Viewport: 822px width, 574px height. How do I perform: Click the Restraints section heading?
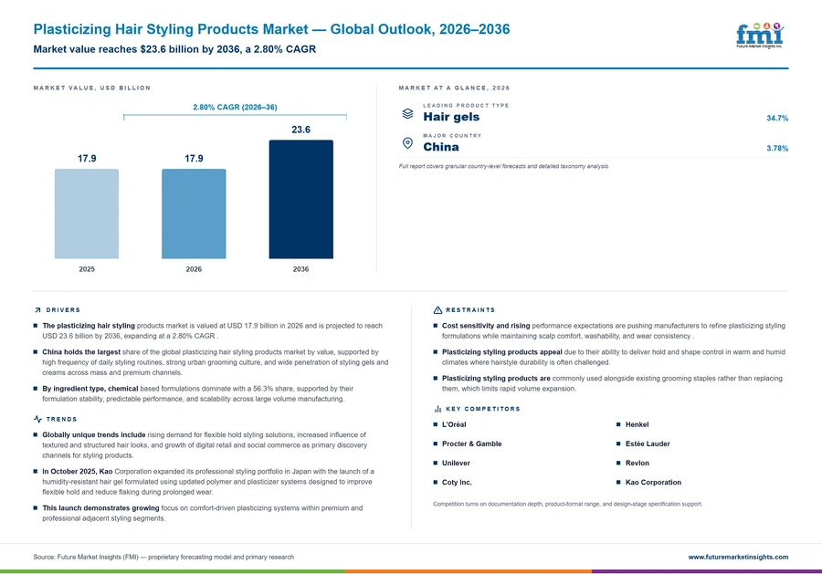[x=470, y=310]
